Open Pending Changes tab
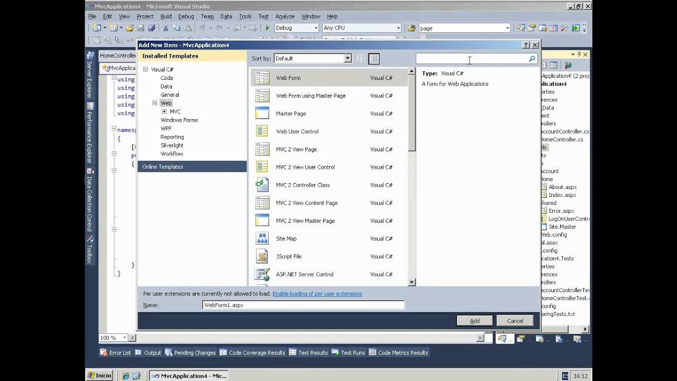The image size is (677, 381). pos(190,353)
